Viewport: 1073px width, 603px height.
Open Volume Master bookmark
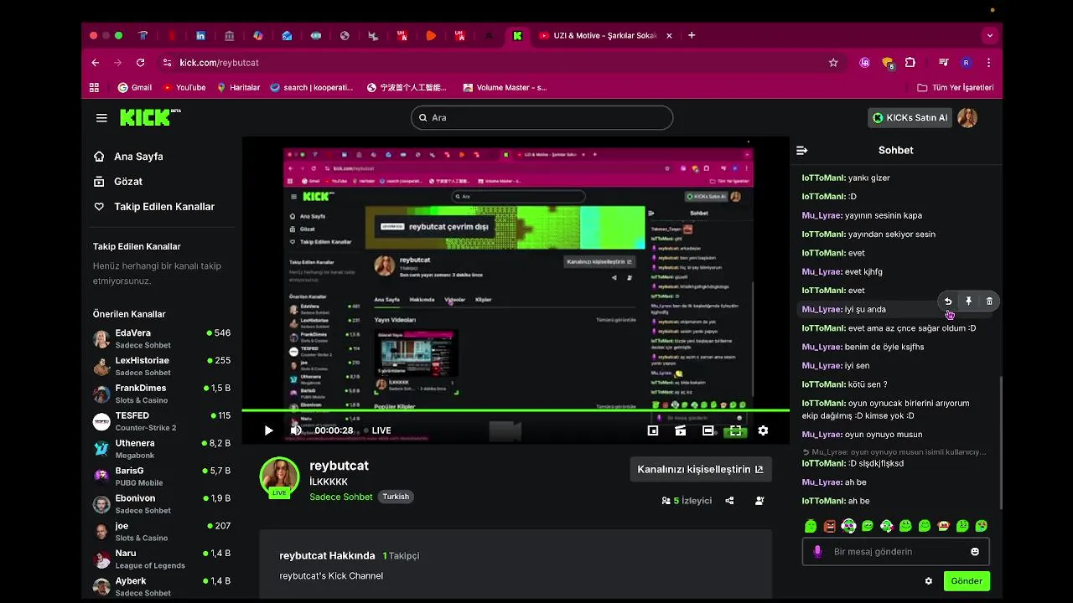point(505,87)
